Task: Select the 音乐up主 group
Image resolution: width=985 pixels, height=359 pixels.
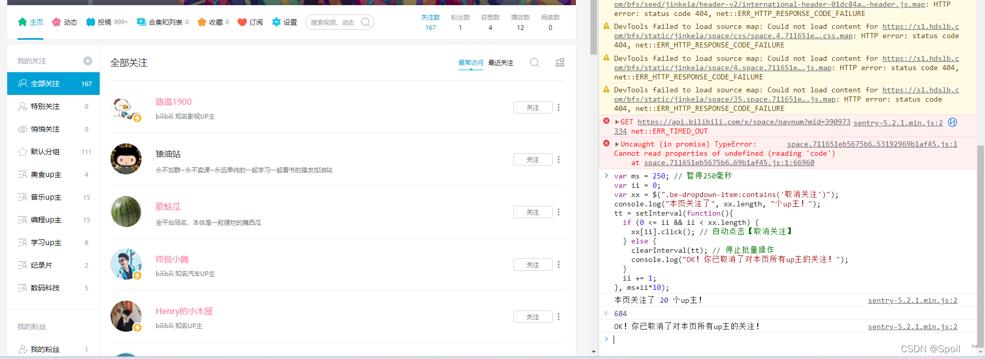Action: click(x=53, y=197)
